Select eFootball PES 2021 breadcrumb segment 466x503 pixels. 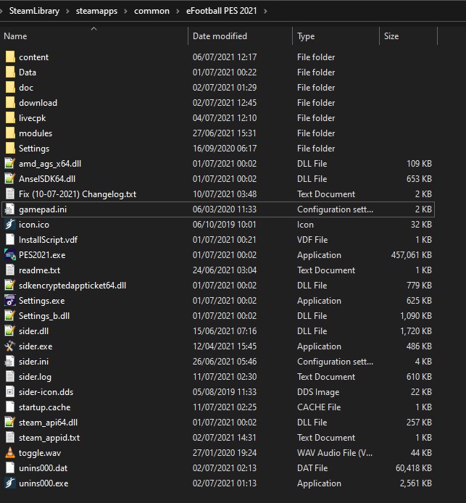(222, 11)
